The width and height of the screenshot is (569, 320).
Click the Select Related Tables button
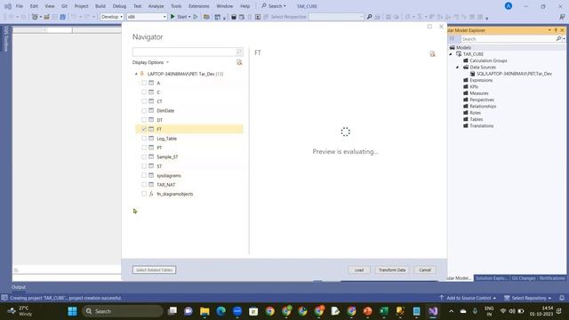click(x=154, y=270)
